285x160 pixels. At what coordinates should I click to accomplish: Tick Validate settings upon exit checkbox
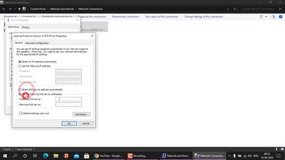[20, 113]
